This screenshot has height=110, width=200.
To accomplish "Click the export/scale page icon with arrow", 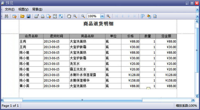I will [61, 16].
